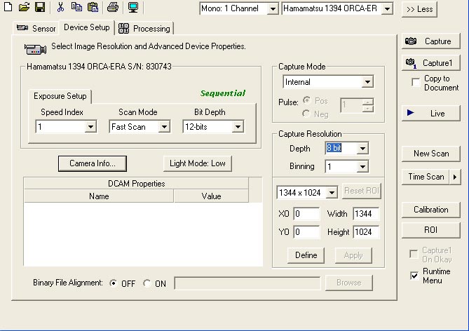Click the Print icon

[x=112, y=8]
